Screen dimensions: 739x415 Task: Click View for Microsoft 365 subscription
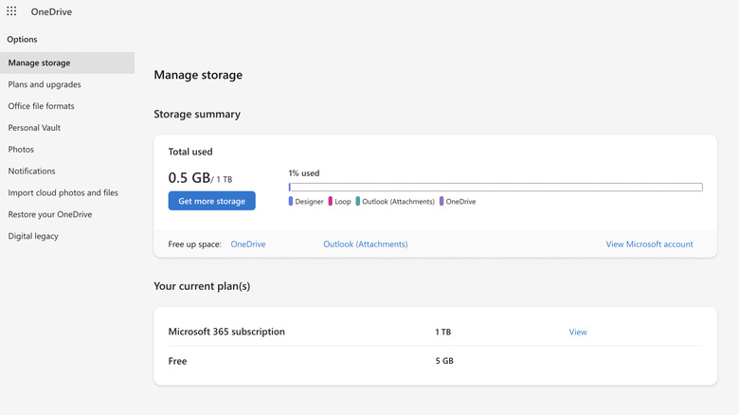(578, 332)
